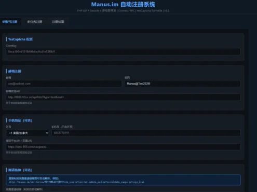Image resolution: width=257 pixels, height=192 pixels.
Task: Click the ClientKey input field
Action: click(123, 51)
